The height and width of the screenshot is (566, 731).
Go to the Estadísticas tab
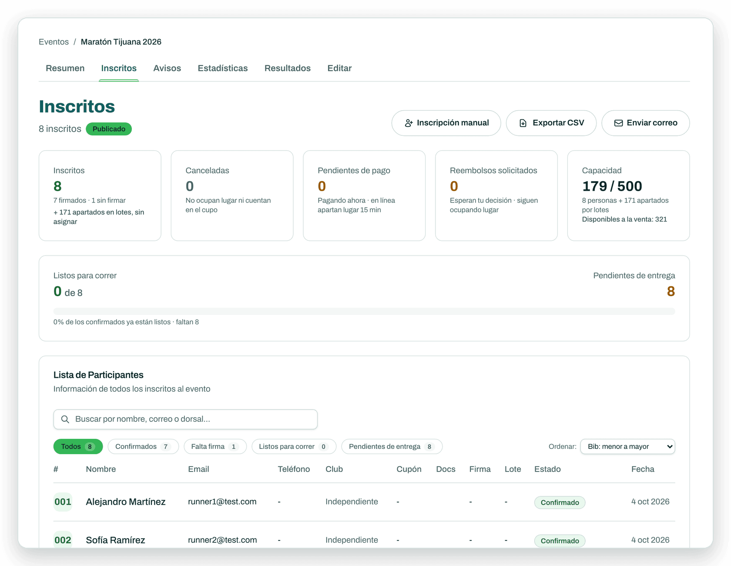[223, 68]
